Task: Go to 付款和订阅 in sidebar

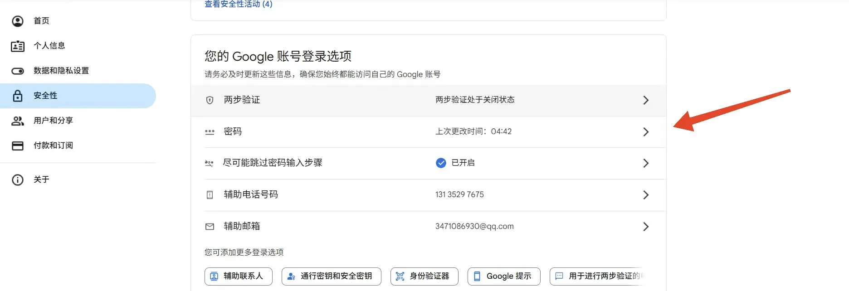Action: (53, 145)
